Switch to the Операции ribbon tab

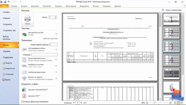tap(107, 6)
